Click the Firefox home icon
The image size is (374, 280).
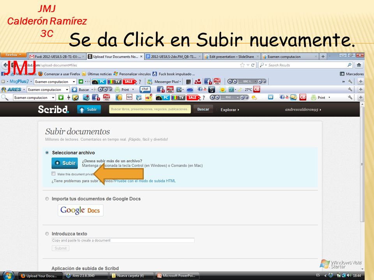(x=359, y=65)
